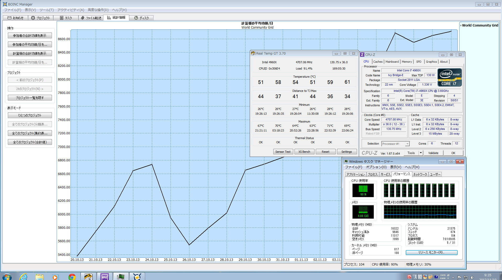502x280 pixels.
Task: Click the volume speaker tray icon
Action: pos(472,277)
